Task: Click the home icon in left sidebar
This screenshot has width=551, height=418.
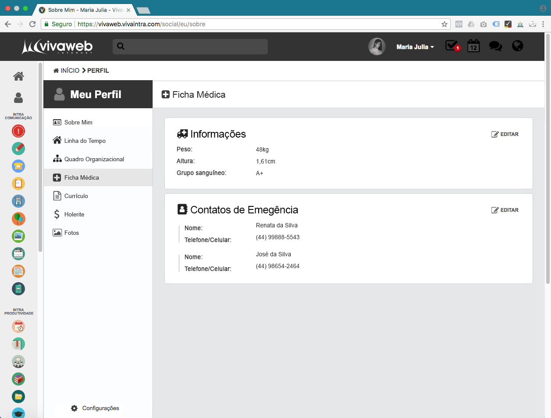Action: point(18,76)
